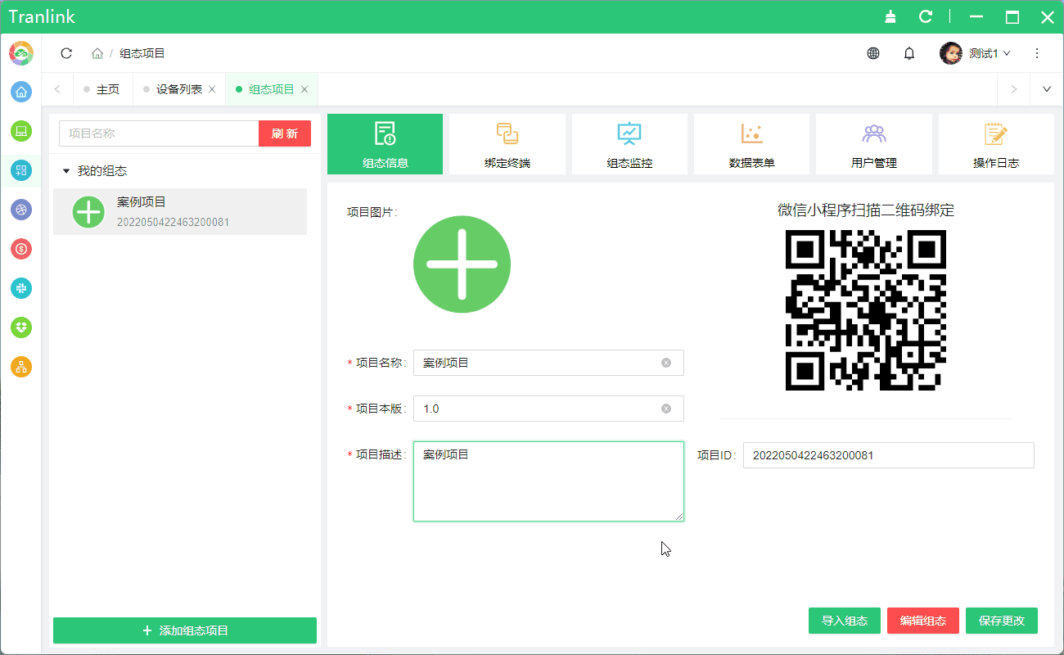Collapse the 我的组态 tree group
The height and width of the screenshot is (655, 1064).
pos(66,171)
